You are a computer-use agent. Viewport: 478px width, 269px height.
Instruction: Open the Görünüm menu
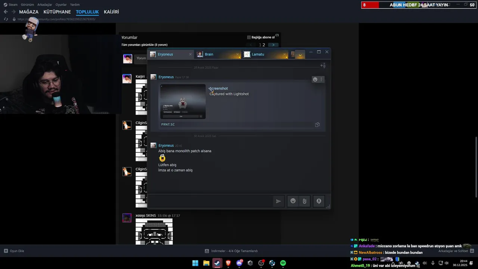click(27, 4)
